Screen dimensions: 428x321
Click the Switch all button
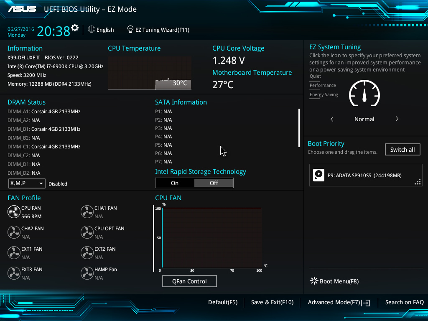(x=403, y=150)
